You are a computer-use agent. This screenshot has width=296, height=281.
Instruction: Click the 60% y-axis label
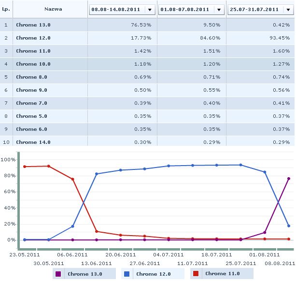[x=10, y=192]
